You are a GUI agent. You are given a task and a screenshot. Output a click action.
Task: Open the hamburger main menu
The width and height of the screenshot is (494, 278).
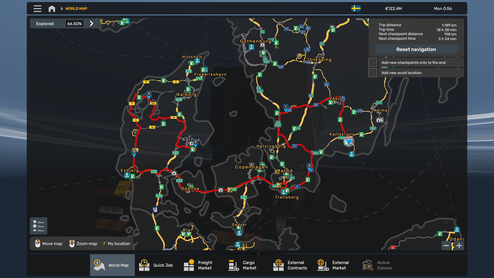click(37, 8)
